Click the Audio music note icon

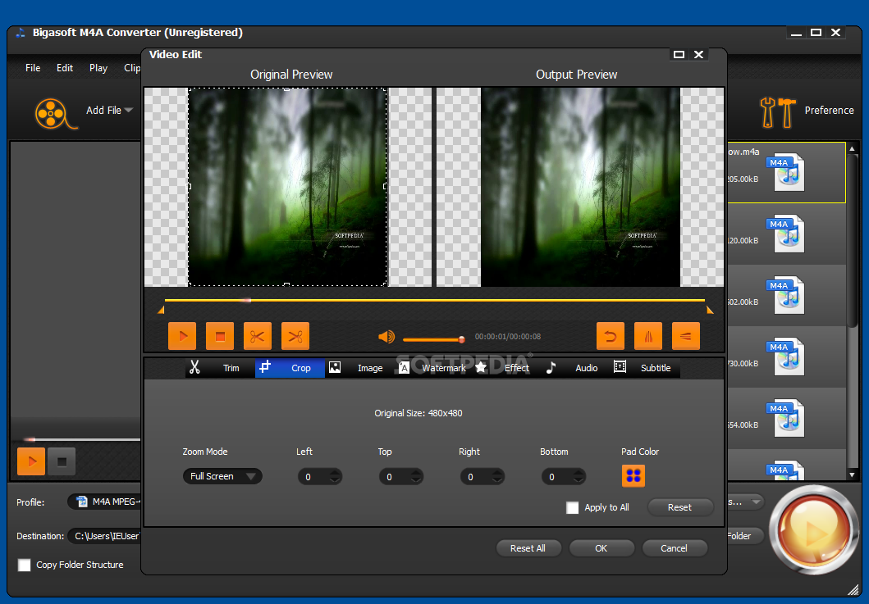551,368
